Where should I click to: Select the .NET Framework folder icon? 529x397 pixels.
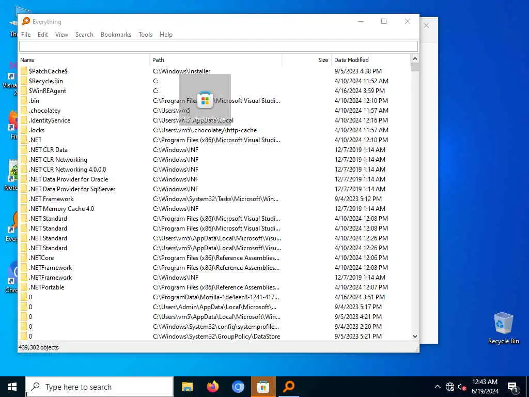tap(24, 199)
